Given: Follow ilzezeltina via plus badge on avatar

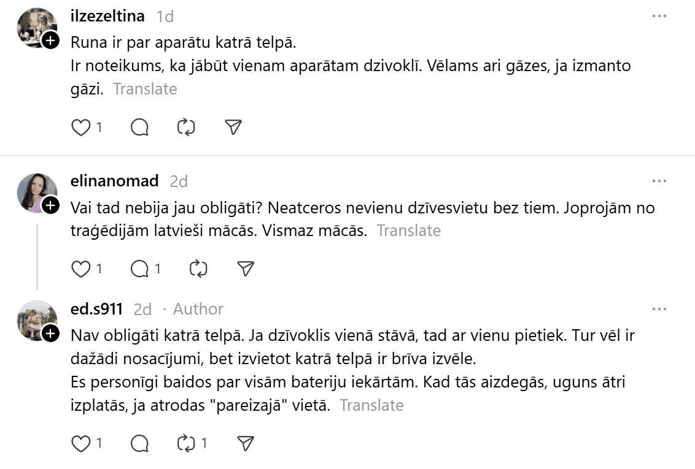Looking at the screenshot, I should click(x=50, y=40).
